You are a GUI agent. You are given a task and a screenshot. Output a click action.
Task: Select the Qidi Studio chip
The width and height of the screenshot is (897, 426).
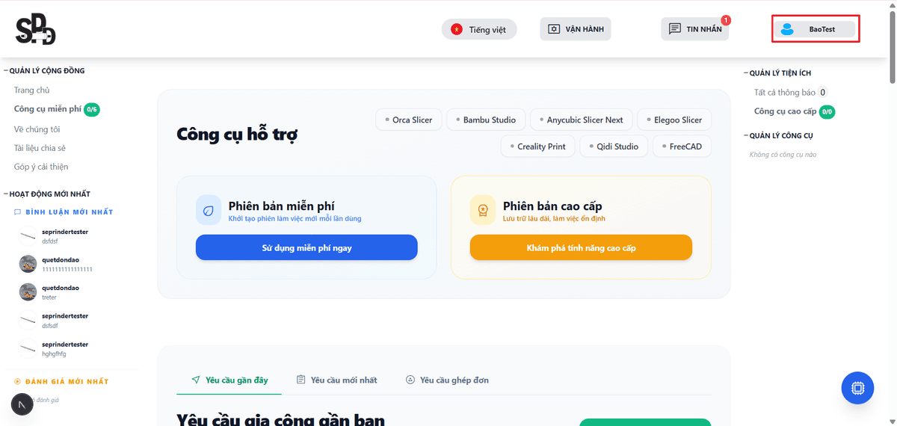point(614,146)
